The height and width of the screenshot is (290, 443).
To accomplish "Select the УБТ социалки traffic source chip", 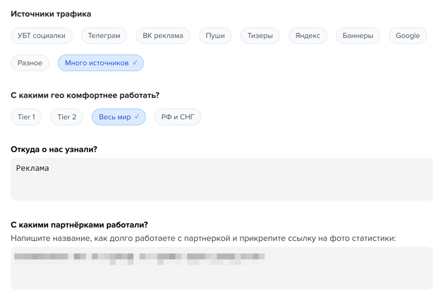I will point(41,36).
